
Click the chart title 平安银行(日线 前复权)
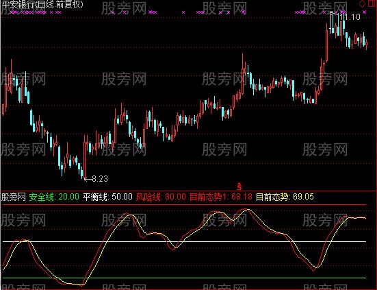[42, 5]
